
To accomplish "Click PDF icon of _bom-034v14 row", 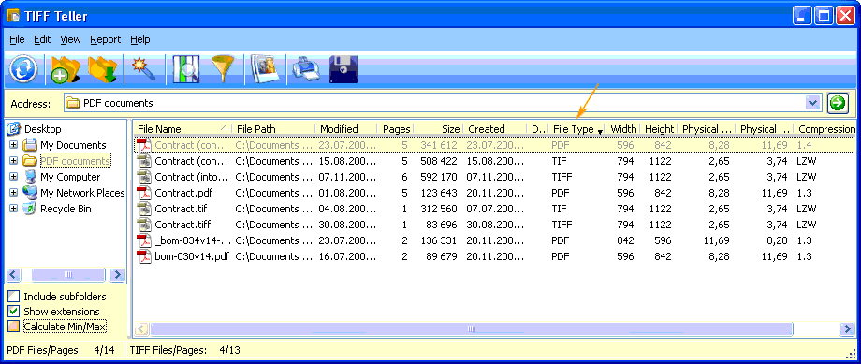I will pyautogui.click(x=144, y=241).
